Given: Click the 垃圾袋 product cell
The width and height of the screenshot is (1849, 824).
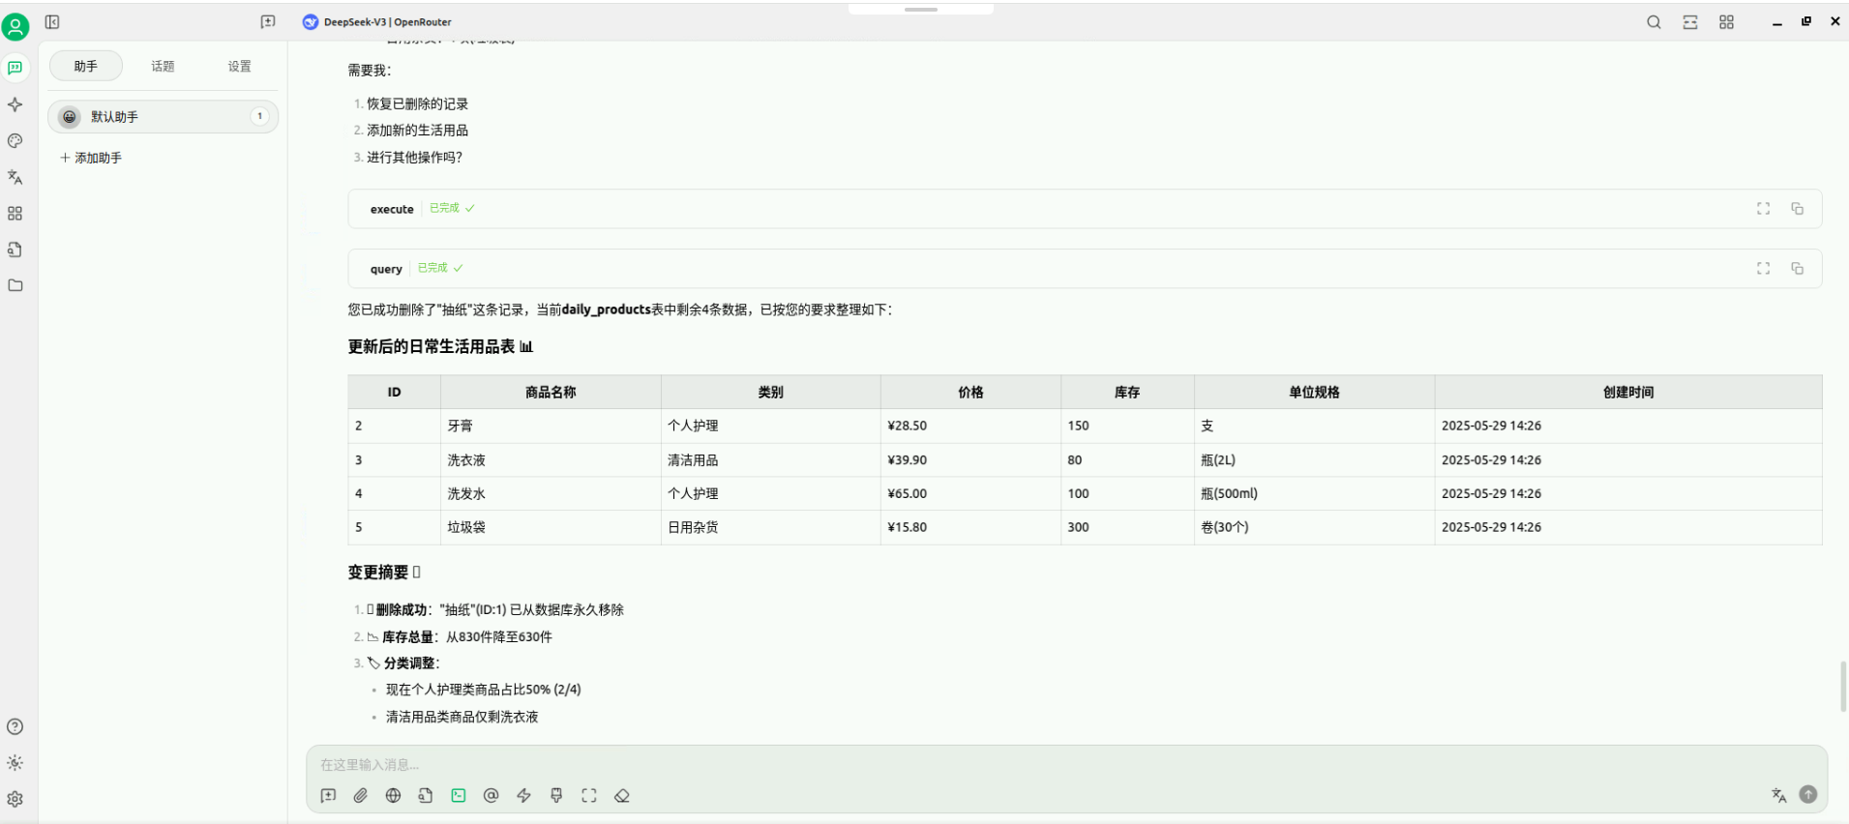Looking at the screenshot, I should pyautogui.click(x=551, y=528).
